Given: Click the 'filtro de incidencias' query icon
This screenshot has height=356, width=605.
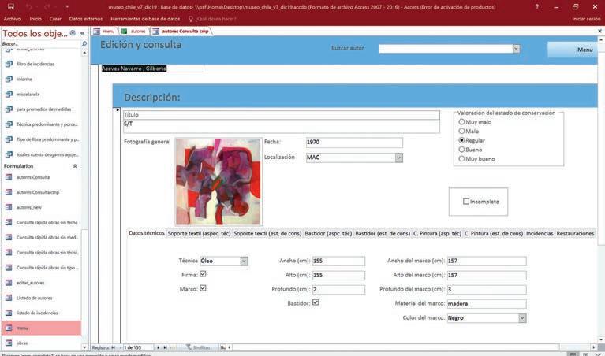Looking at the screenshot, I should (x=9, y=64).
